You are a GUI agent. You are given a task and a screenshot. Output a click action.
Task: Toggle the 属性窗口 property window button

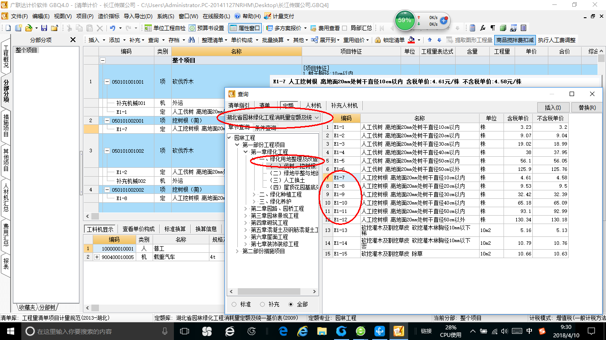coord(245,28)
